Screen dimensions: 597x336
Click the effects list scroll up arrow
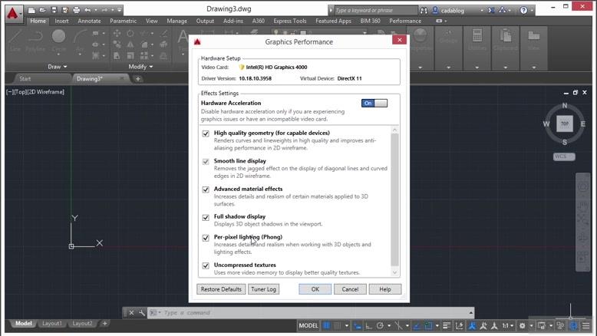(395, 130)
